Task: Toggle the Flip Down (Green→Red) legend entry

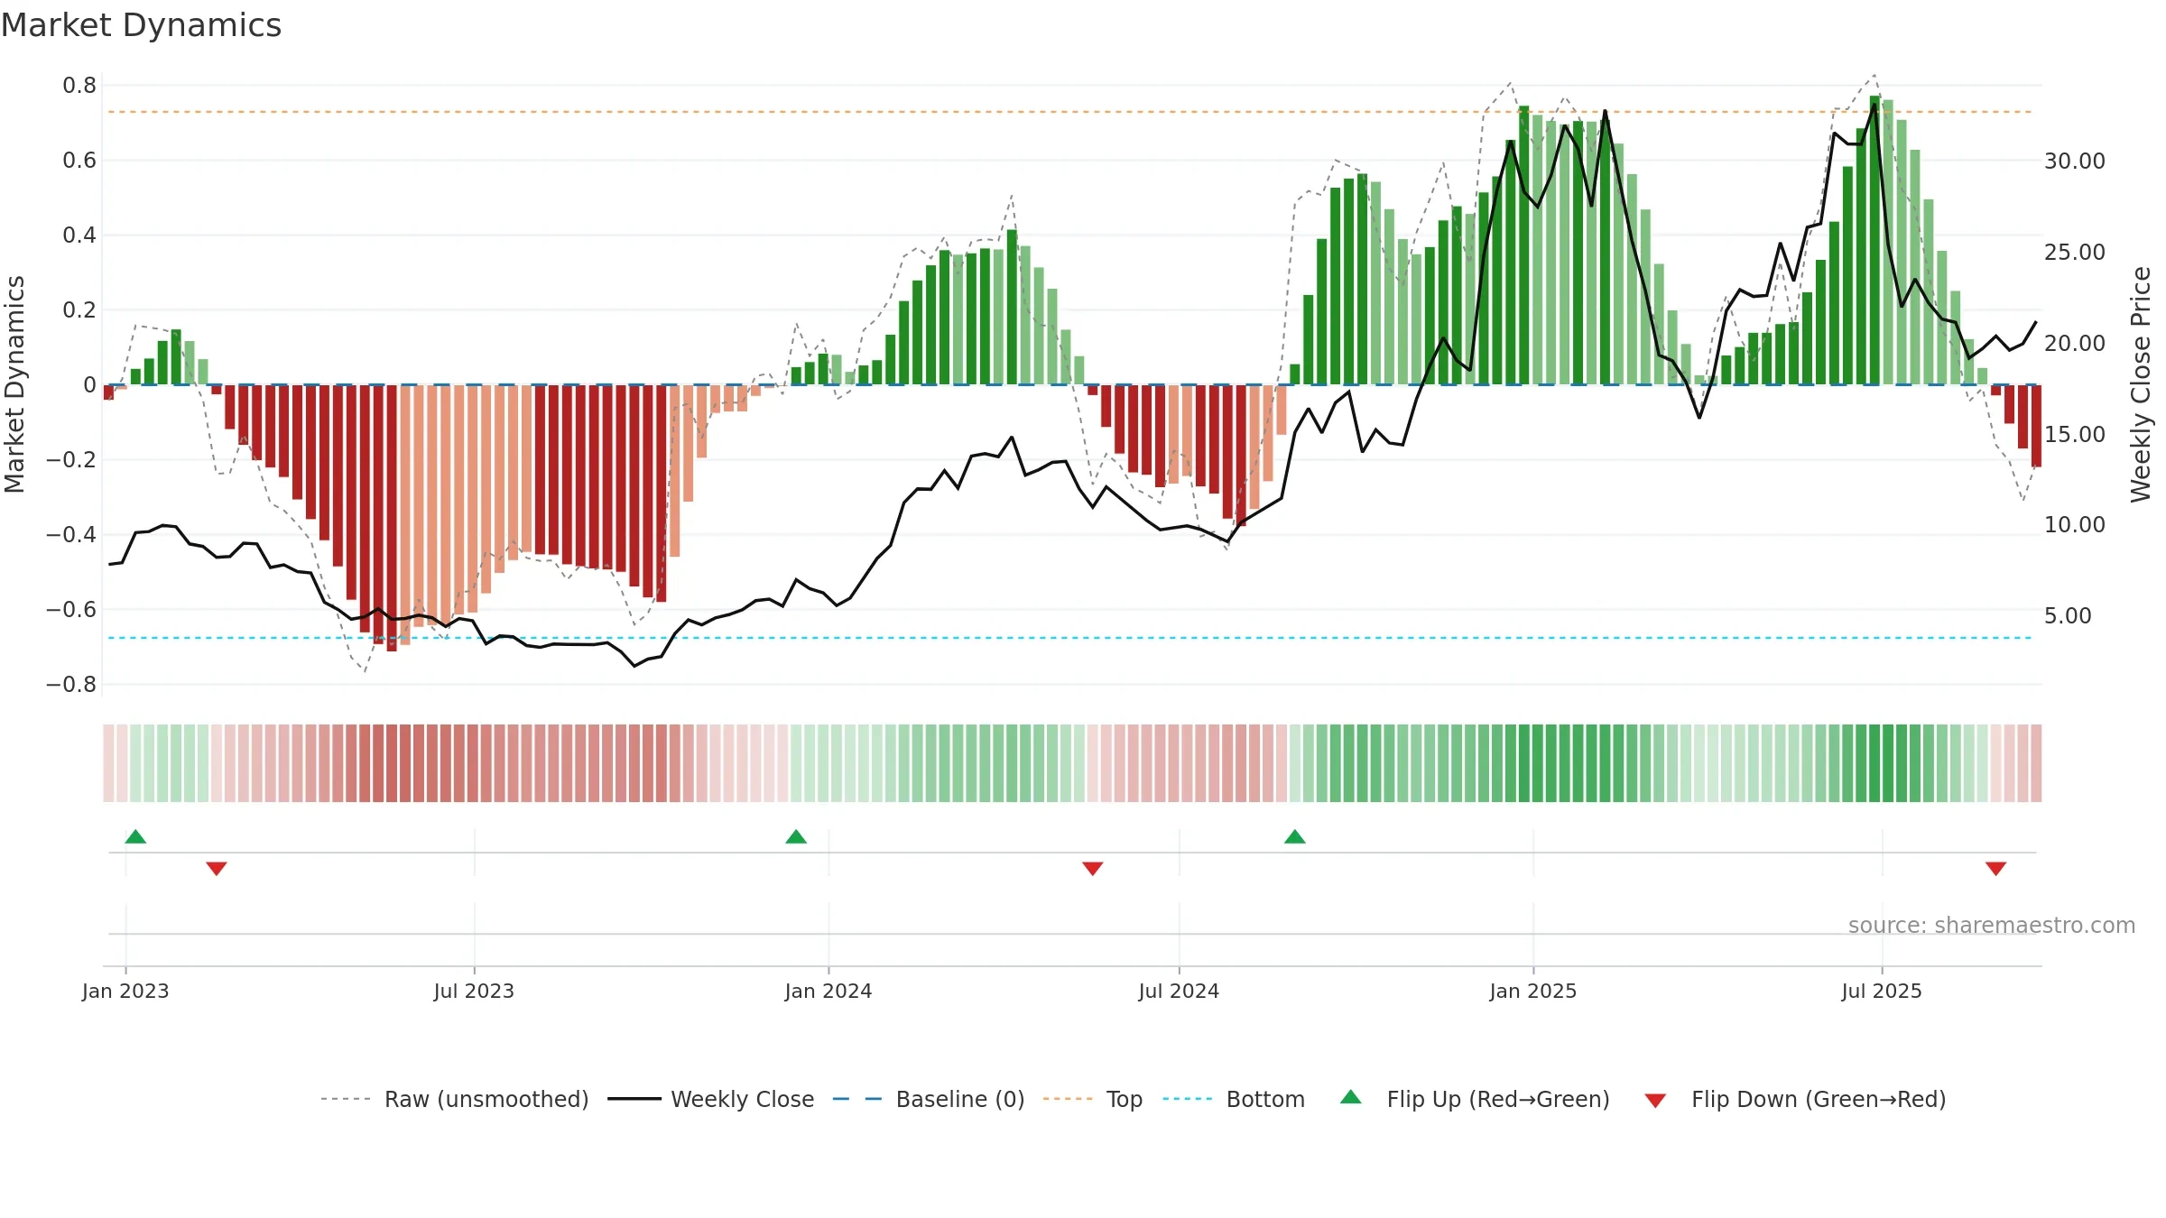Action: [x=1795, y=1099]
